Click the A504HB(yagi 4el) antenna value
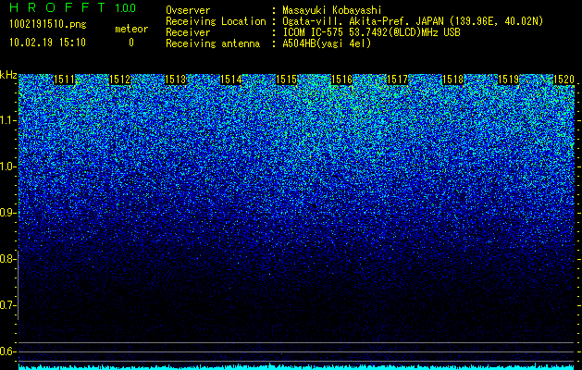 pos(327,43)
